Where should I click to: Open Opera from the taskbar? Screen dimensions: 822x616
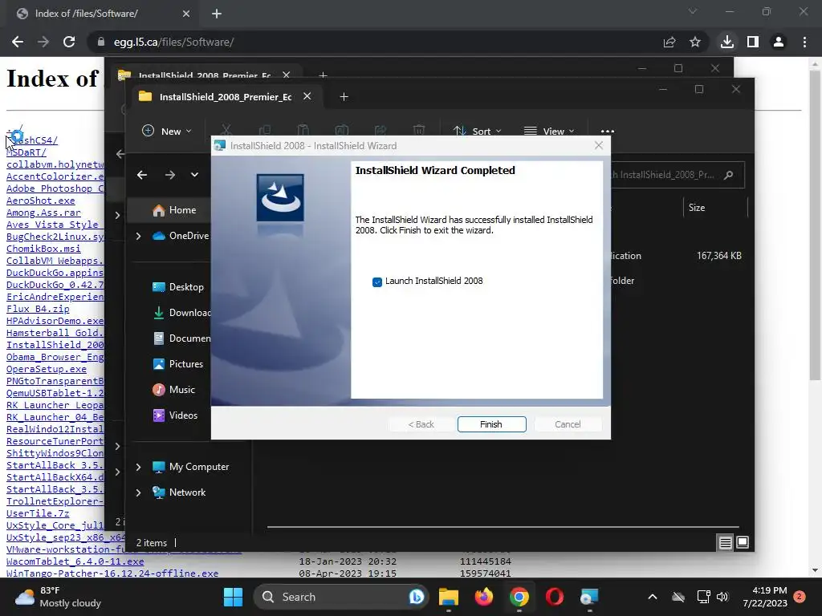(x=554, y=597)
